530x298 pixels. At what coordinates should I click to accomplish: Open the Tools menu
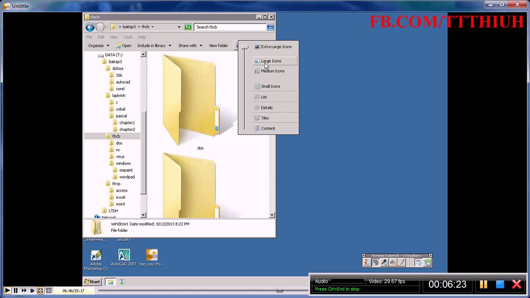pos(128,37)
